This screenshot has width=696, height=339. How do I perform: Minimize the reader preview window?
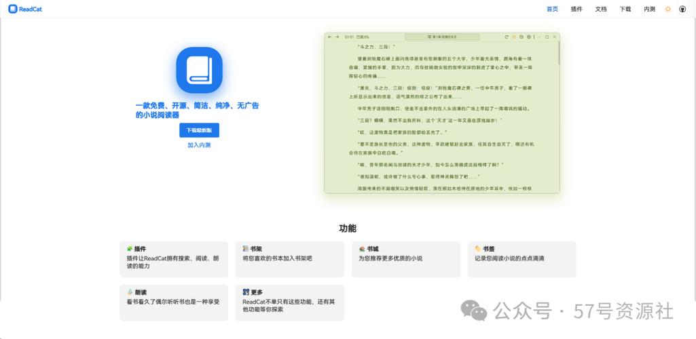click(540, 37)
